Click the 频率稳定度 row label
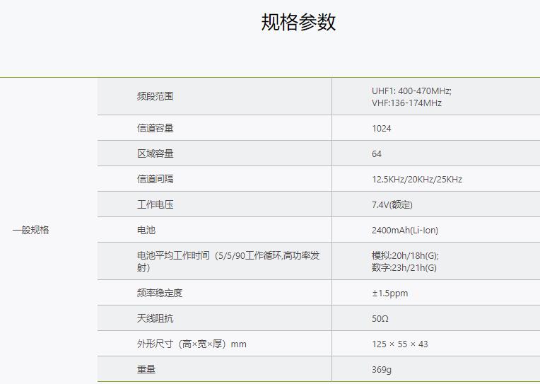 159,293
